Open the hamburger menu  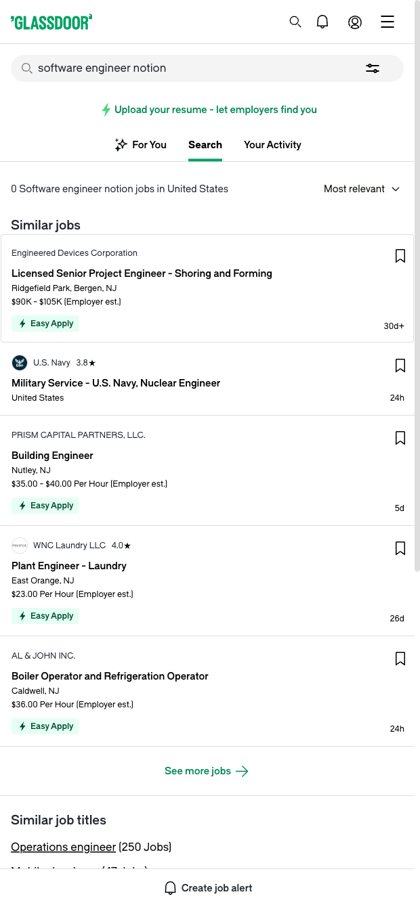(387, 22)
